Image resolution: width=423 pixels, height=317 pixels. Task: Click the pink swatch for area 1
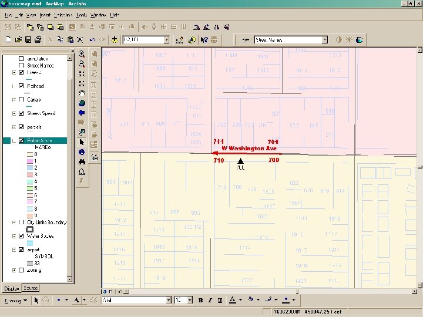point(30,161)
